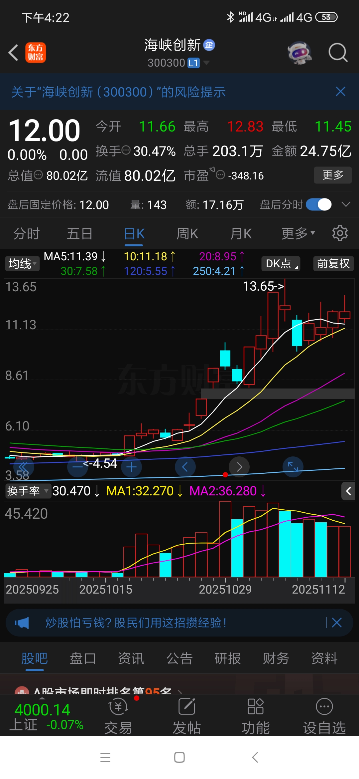Tap the info icon next to 市盈
Image resolution: width=359 pixels, height=779 pixels.
click(x=220, y=175)
